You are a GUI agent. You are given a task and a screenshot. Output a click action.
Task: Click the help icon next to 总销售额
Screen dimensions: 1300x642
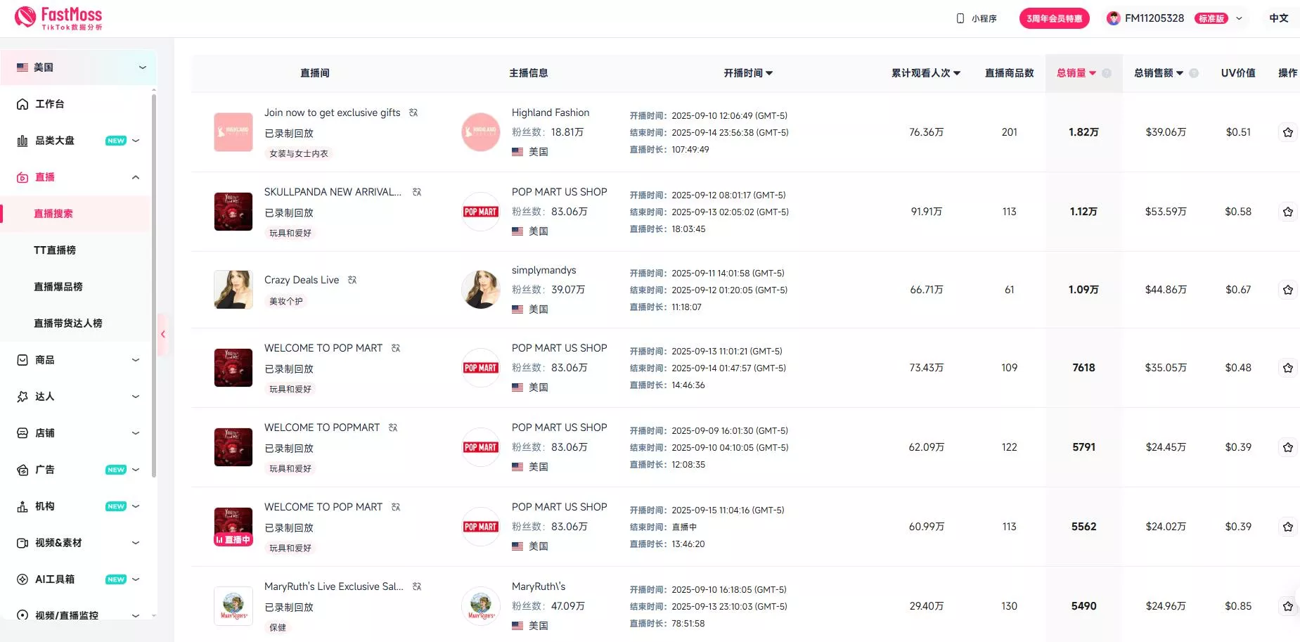1194,73
